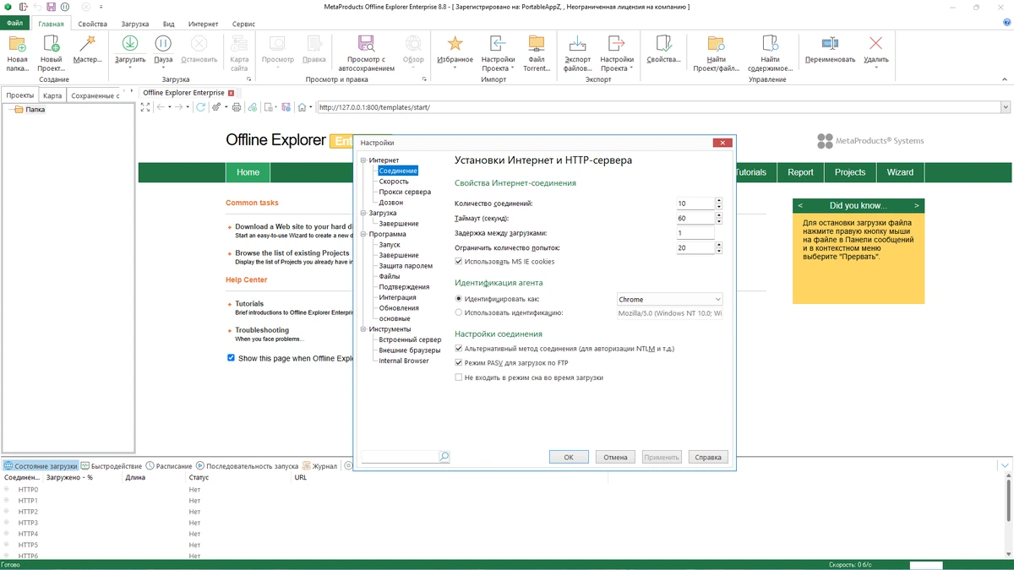Click the Задержка между загрузками input field

(x=695, y=233)
